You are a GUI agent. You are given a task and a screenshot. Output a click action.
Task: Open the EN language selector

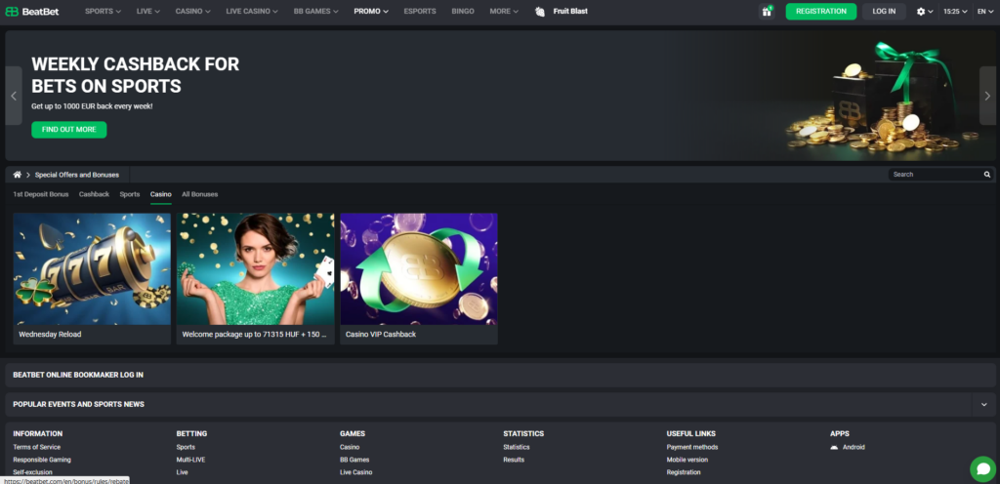click(x=985, y=12)
